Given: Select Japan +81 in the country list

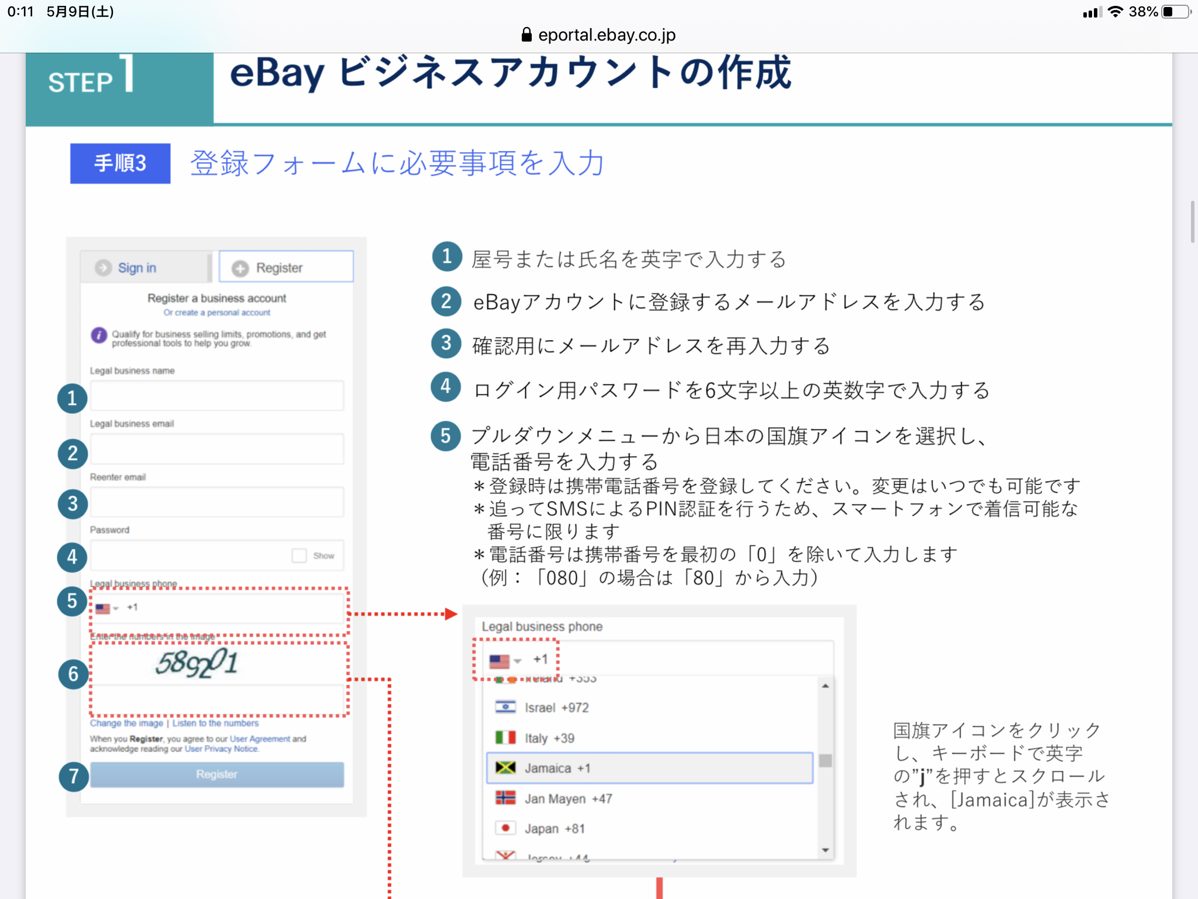Looking at the screenshot, I should coord(649,829).
